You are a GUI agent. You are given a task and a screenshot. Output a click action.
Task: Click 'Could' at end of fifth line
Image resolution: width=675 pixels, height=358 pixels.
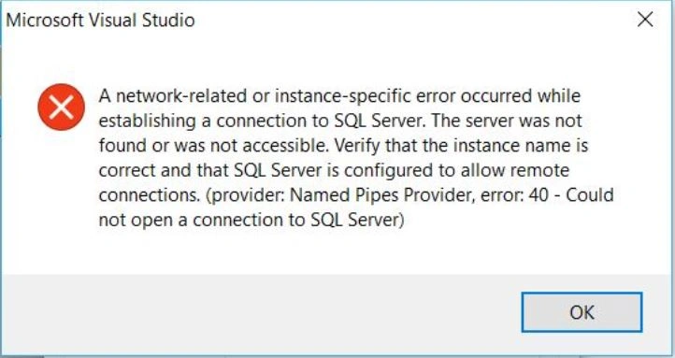pos(590,195)
